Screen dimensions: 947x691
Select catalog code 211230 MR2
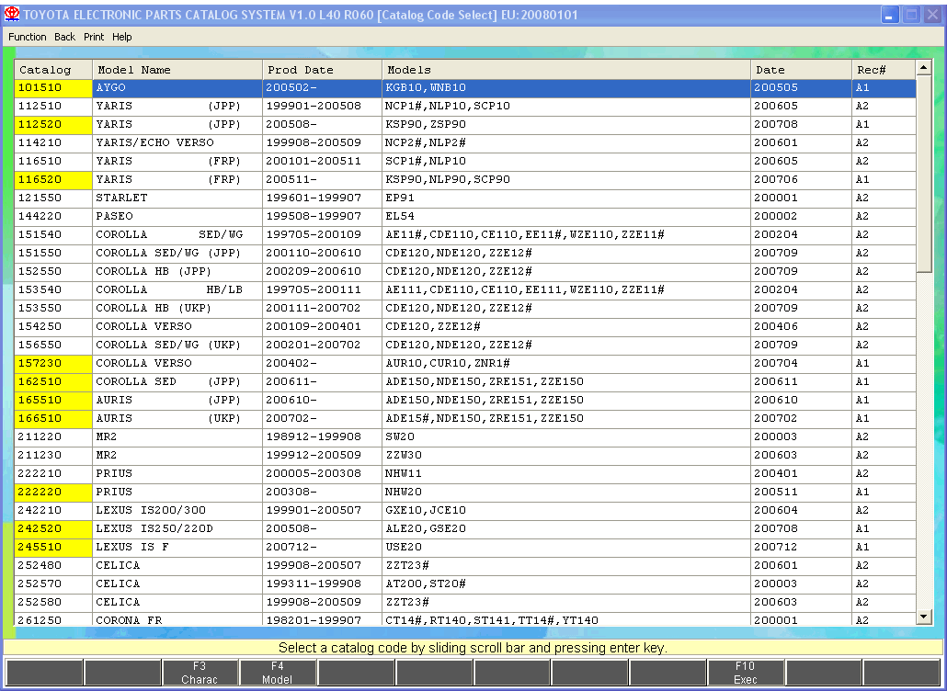[465, 455]
